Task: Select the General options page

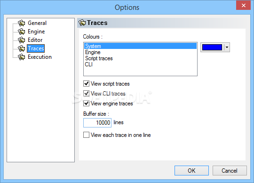Action: click(x=37, y=23)
